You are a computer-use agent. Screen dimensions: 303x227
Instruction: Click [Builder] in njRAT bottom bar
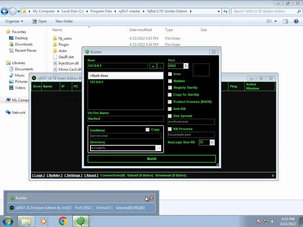[x=54, y=176]
